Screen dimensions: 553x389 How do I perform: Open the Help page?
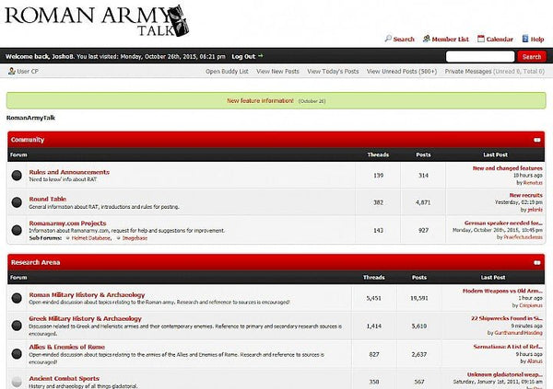click(537, 39)
